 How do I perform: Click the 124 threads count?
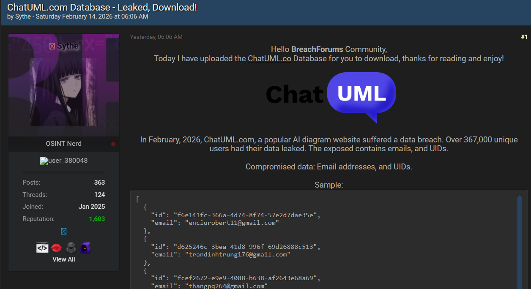[x=99, y=195]
